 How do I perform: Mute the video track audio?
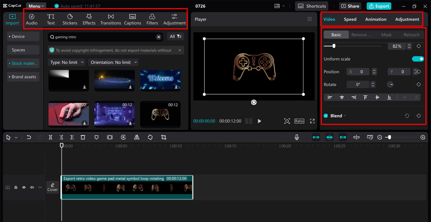click(x=32, y=187)
